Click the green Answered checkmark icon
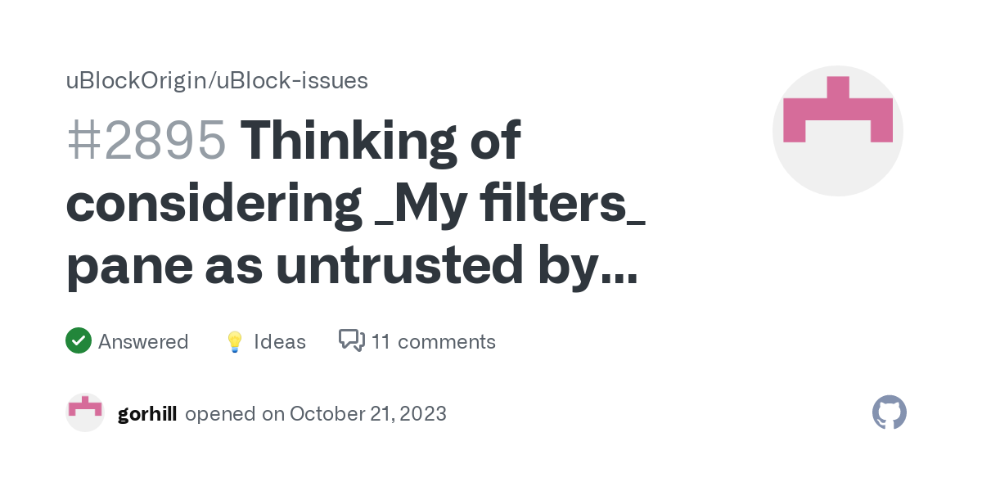Image resolution: width=982 pixels, height=491 pixels. (78, 340)
